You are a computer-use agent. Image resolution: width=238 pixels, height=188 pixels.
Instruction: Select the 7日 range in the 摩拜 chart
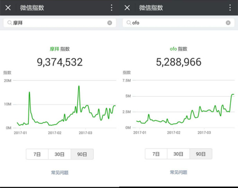tap(37, 154)
